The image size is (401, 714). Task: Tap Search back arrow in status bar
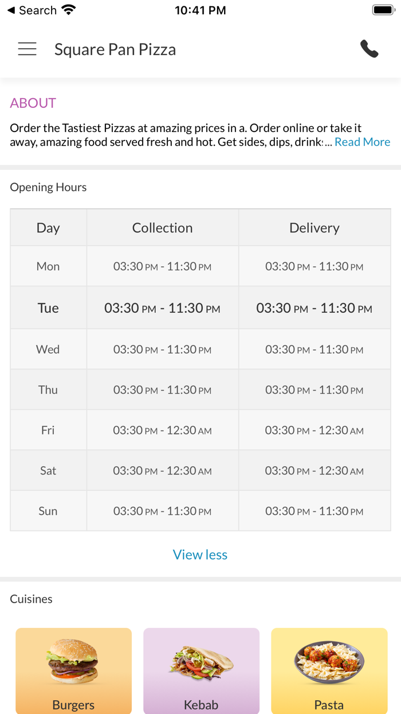coord(32,10)
